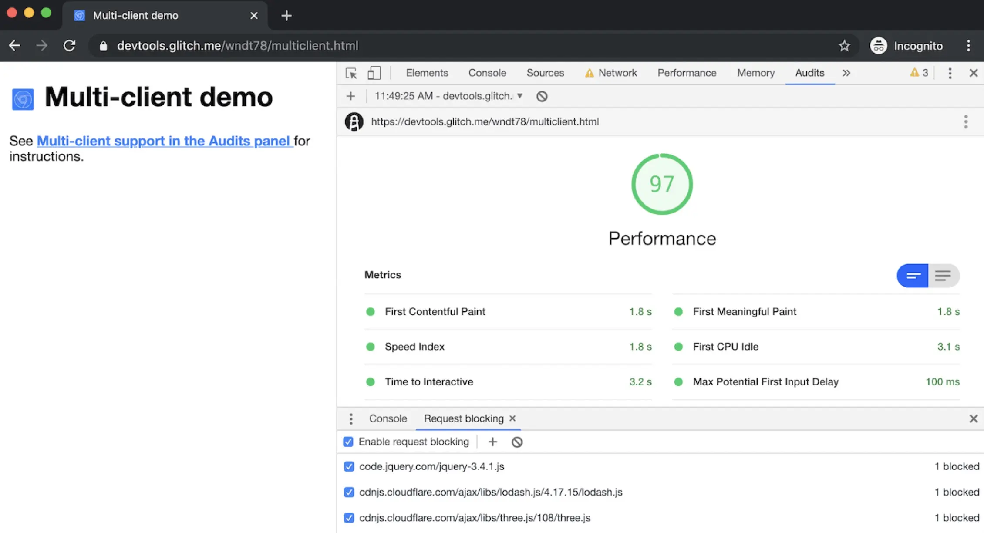Switch to the Console drawer tab
The image size is (984, 533).
tap(388, 419)
